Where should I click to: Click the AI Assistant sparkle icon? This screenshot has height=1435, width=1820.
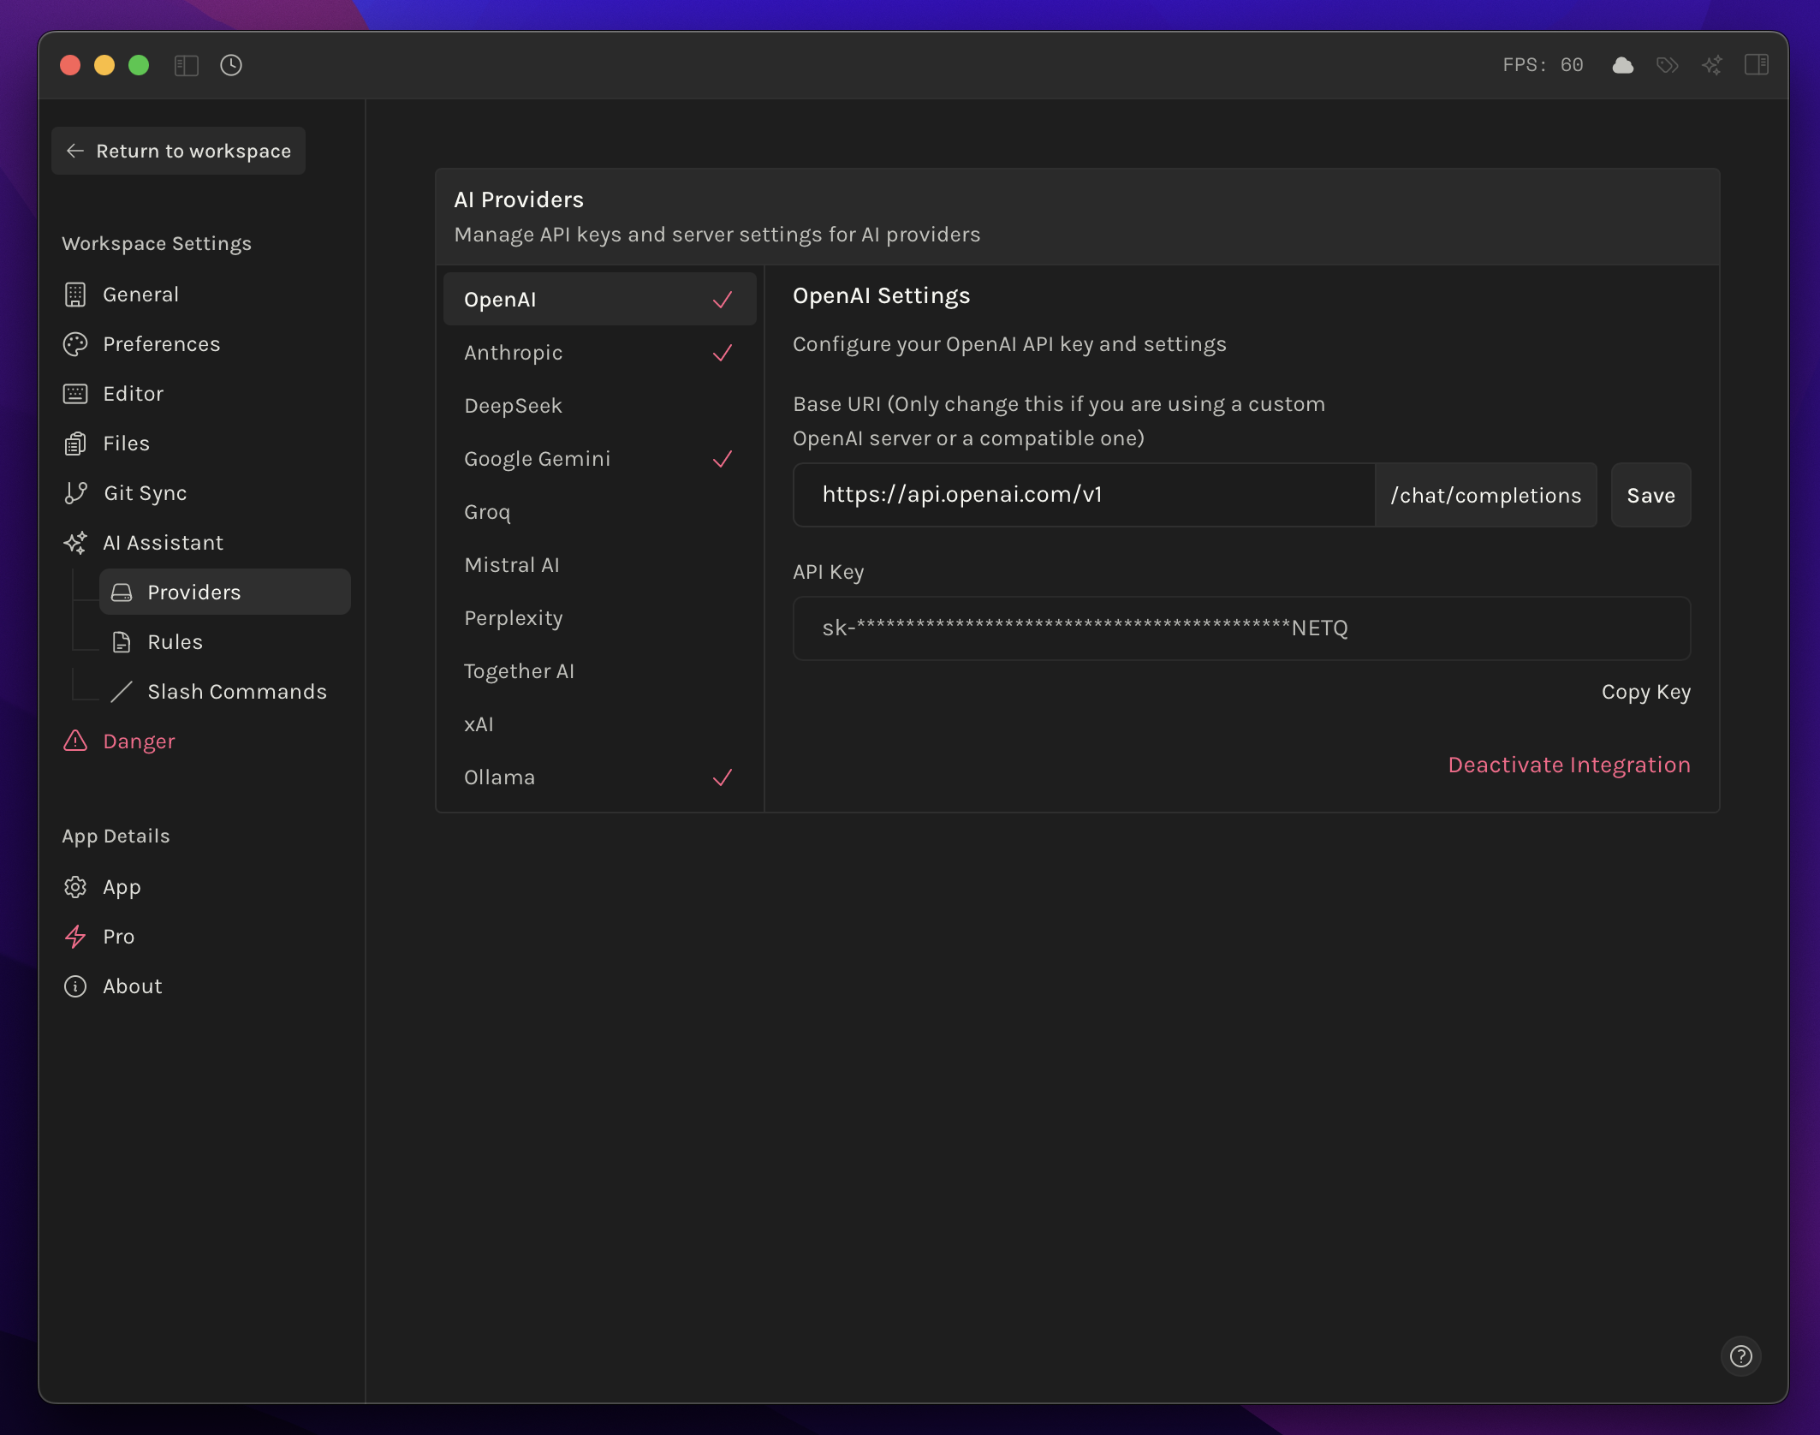(75, 543)
